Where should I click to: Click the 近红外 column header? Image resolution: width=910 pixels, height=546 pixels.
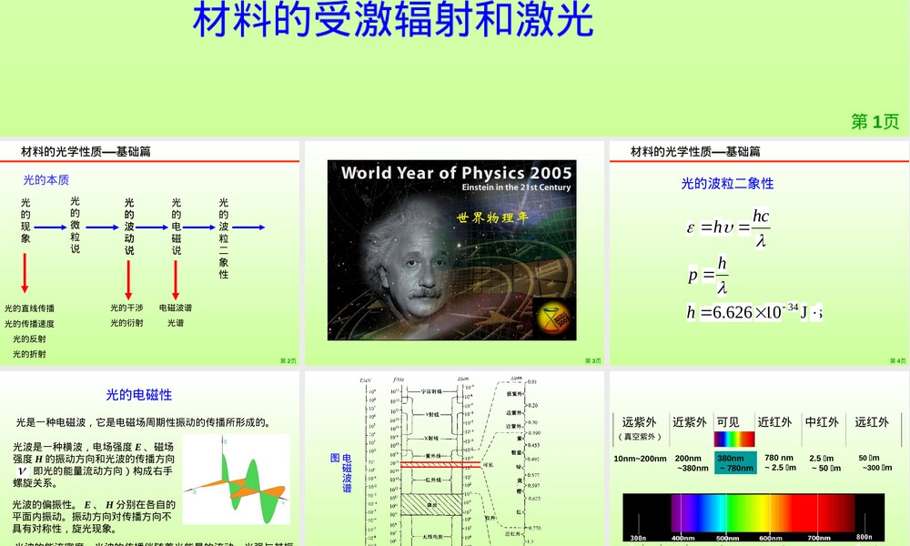(x=774, y=422)
